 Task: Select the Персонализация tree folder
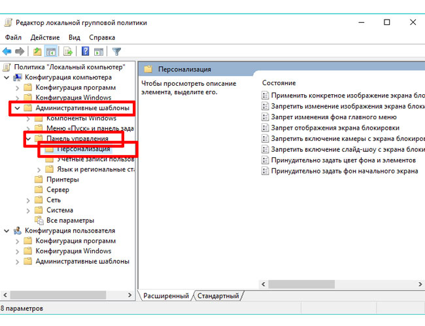pos(84,149)
